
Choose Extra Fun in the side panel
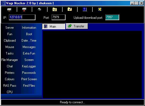(x=29, y=53)
